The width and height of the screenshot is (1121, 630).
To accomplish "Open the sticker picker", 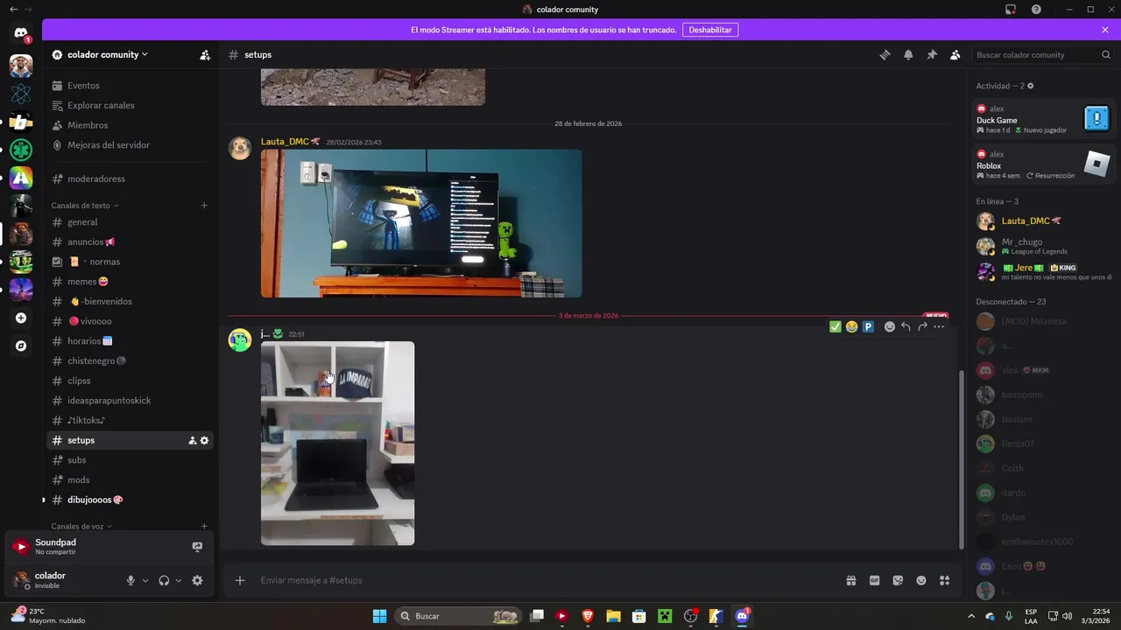I will [x=898, y=580].
